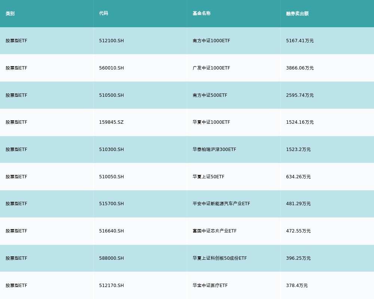Click the 2595.74万元 amount cell
Image resolution: width=374 pixels, height=299 pixels.
click(300, 95)
